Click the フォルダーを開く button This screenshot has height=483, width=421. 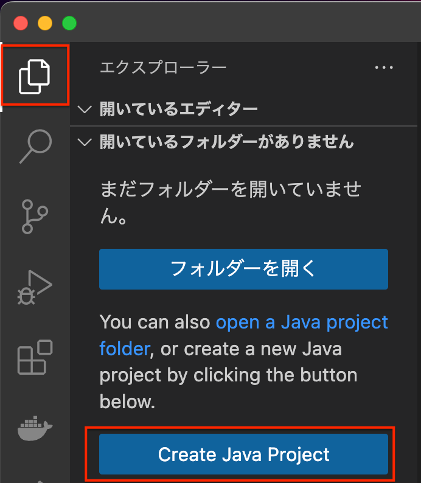pyautogui.click(x=243, y=269)
